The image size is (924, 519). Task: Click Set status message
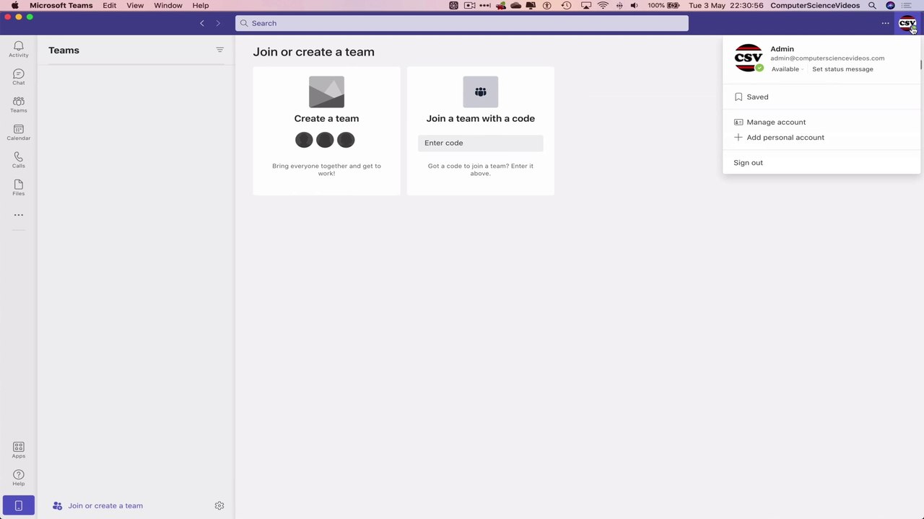[x=842, y=69]
